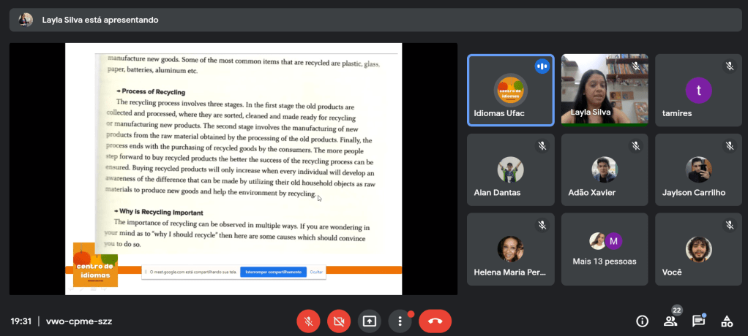Open the meeting details info icon
The image size is (748, 336).
point(642,321)
